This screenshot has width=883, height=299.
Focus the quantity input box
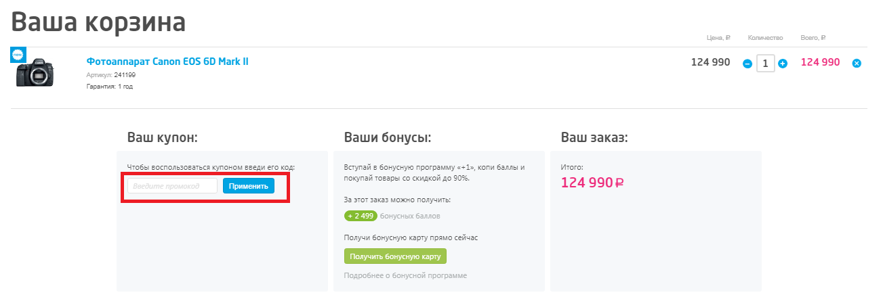765,64
